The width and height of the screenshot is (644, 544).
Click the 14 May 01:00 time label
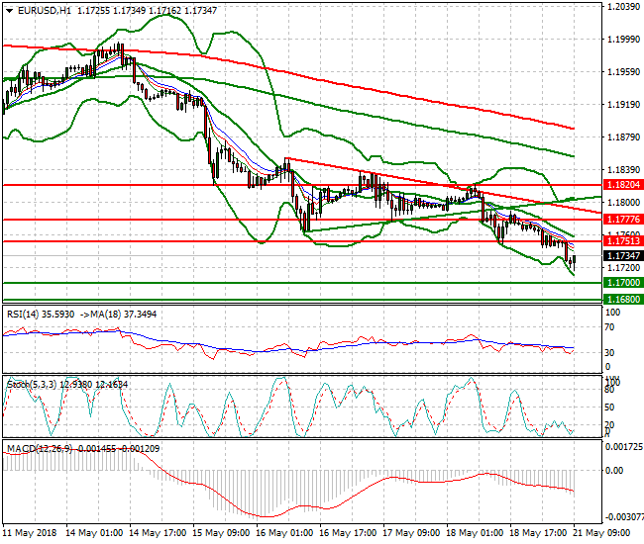tap(94, 533)
